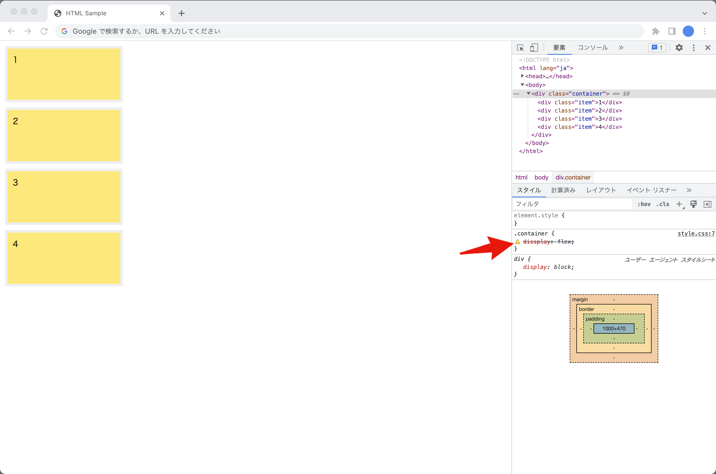The height and width of the screenshot is (474, 716).
Task: Toggle the .cls element classes button
Action: point(663,204)
